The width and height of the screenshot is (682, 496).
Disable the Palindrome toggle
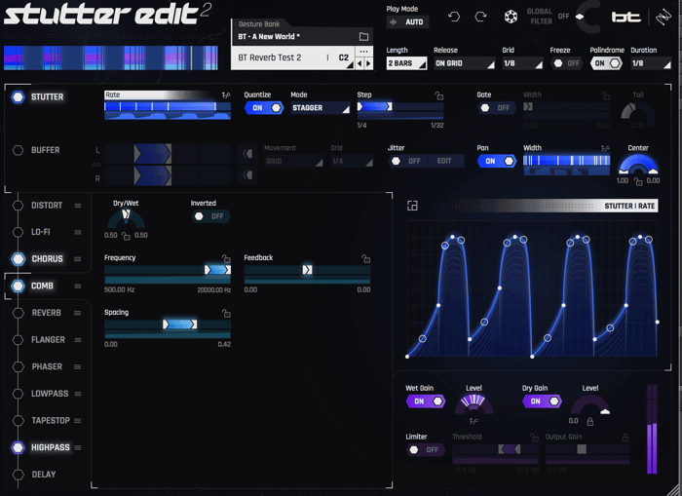click(x=606, y=63)
